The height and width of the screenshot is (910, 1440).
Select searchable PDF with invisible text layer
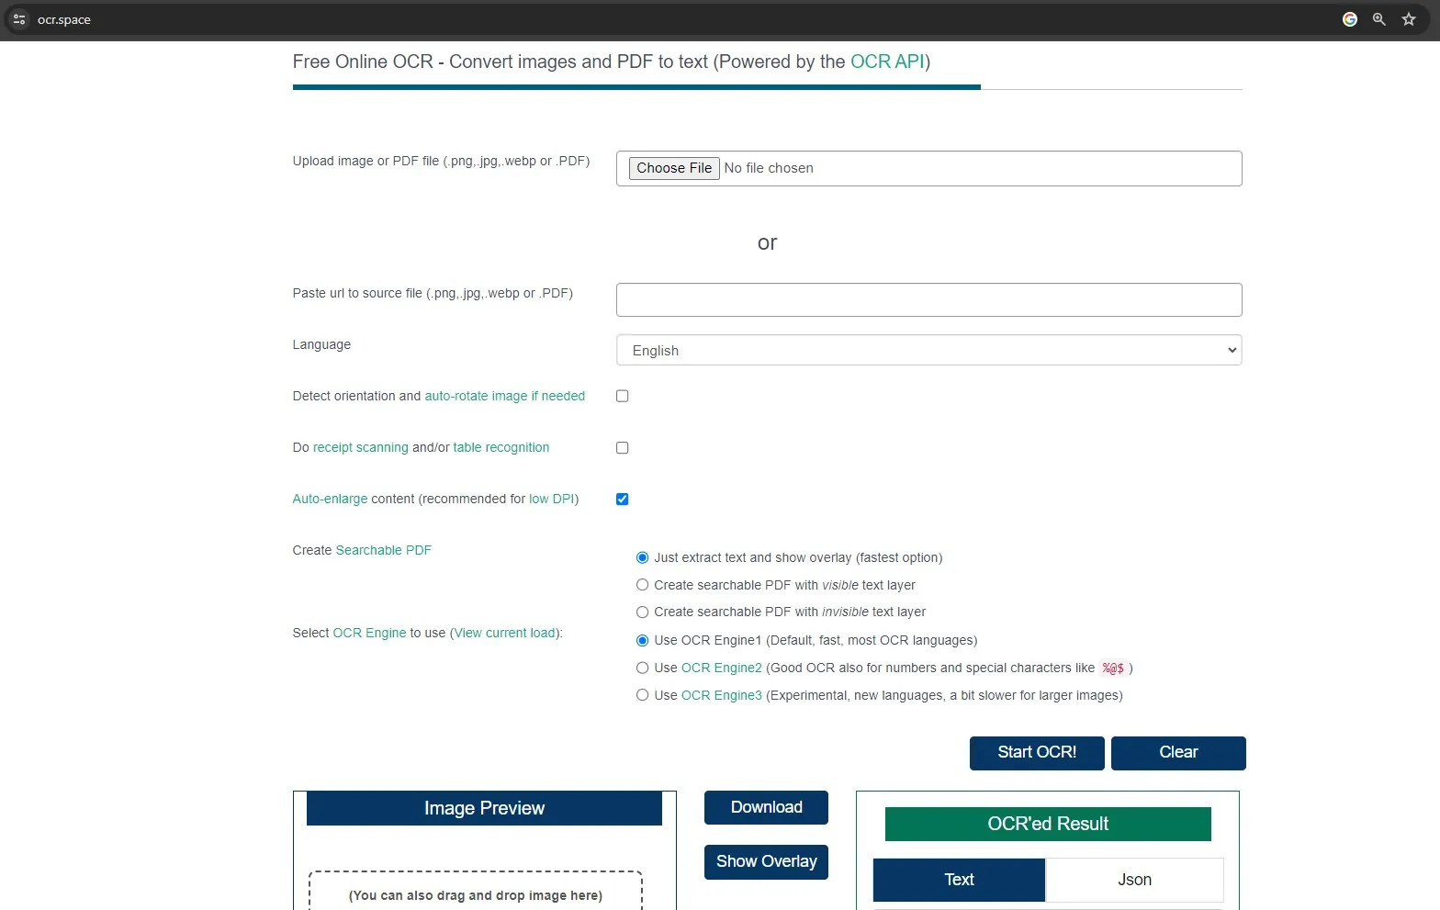pyautogui.click(x=643, y=612)
